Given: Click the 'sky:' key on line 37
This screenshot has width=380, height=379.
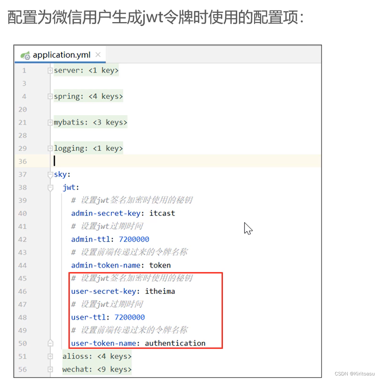Looking at the screenshot, I should (x=62, y=175).
